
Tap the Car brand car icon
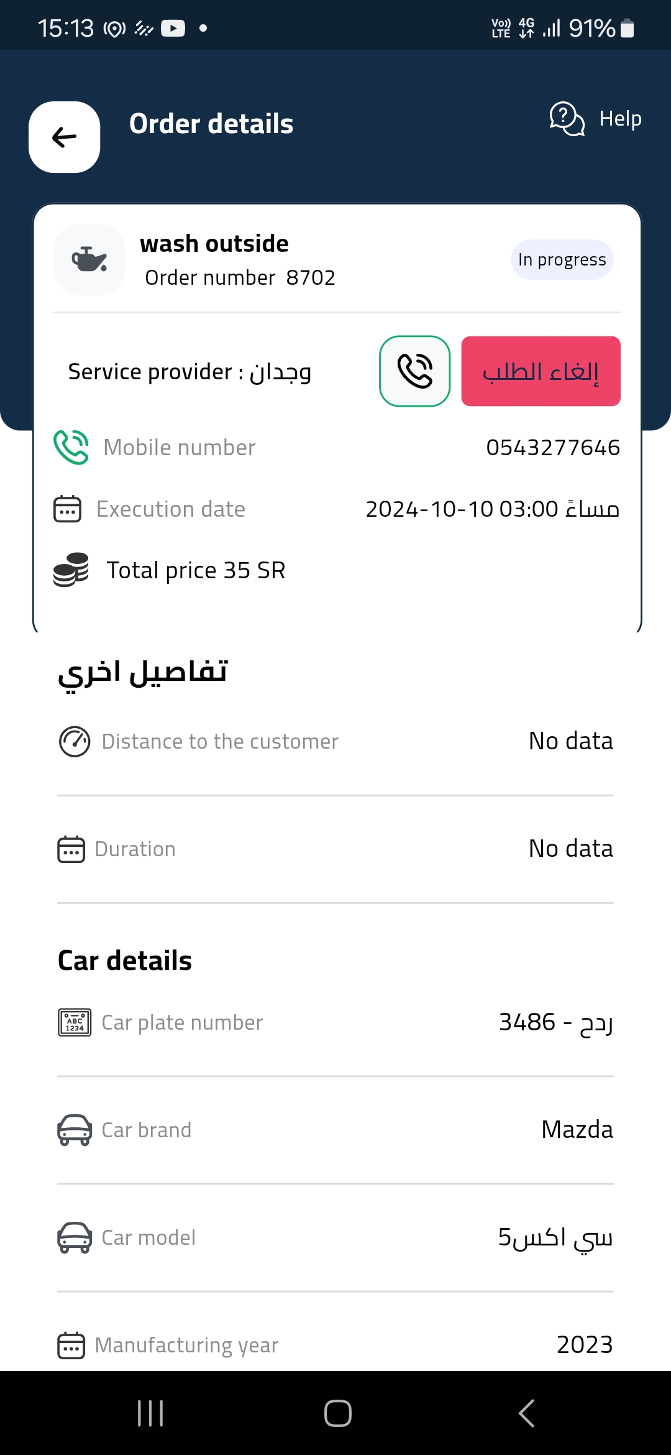[75, 1130]
